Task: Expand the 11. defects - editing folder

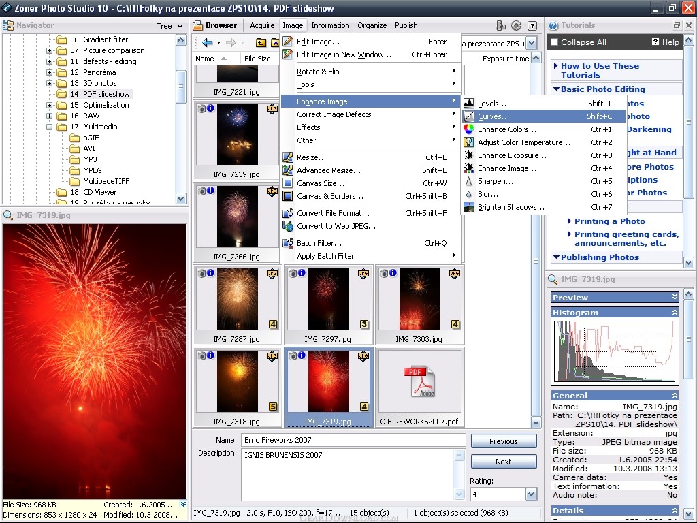Action: pyautogui.click(x=49, y=61)
